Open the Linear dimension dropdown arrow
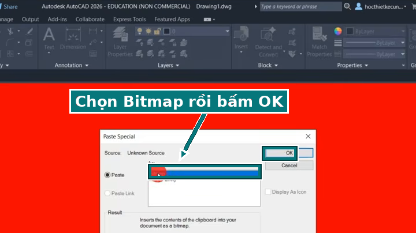Screen dimensions: 416x233 pyautogui.click(x=102, y=31)
